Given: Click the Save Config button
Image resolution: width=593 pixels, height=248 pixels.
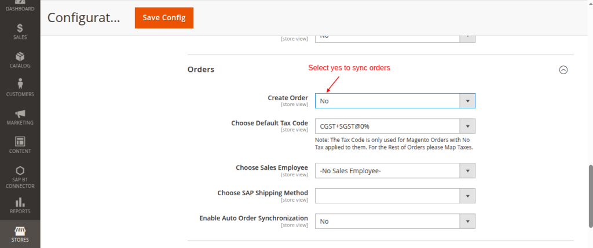Looking at the screenshot, I should coord(164,17).
